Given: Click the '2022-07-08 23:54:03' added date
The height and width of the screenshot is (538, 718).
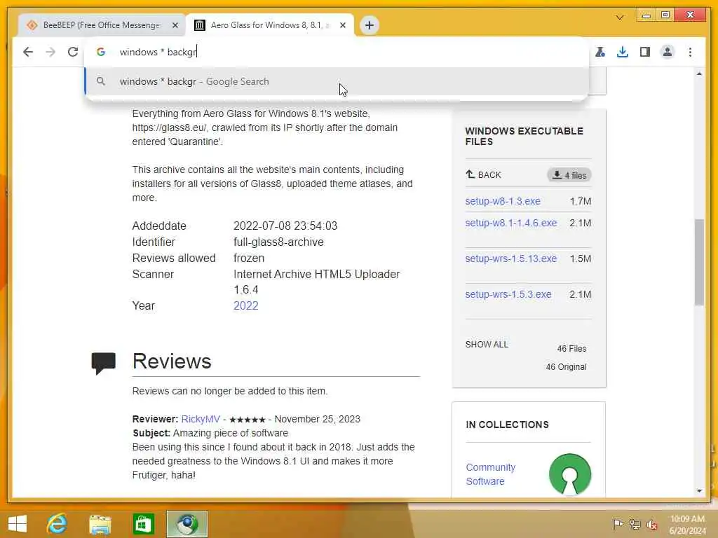Looking at the screenshot, I should pos(285,226).
